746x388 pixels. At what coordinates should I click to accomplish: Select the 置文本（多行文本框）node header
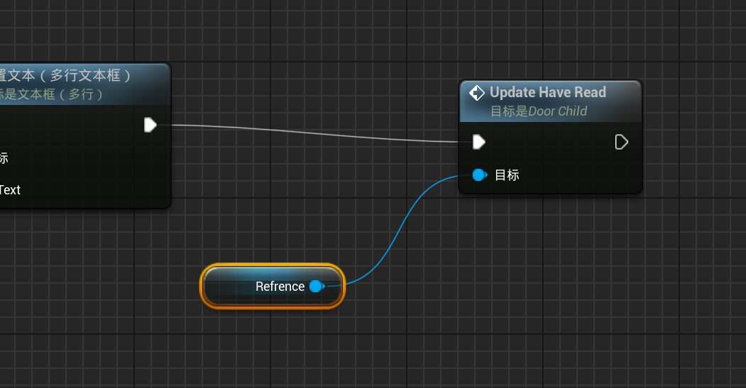point(67,75)
